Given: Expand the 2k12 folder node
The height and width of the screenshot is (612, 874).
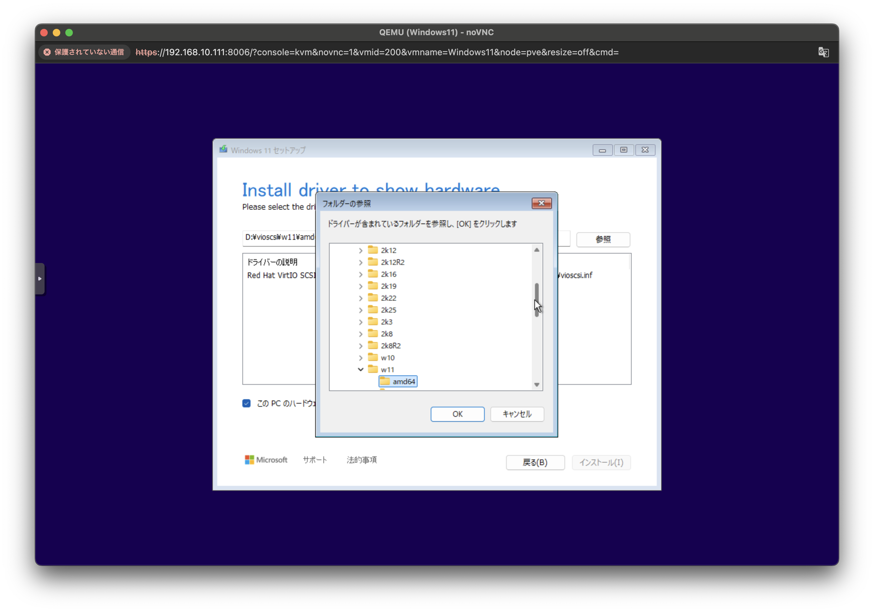Looking at the screenshot, I should point(360,250).
